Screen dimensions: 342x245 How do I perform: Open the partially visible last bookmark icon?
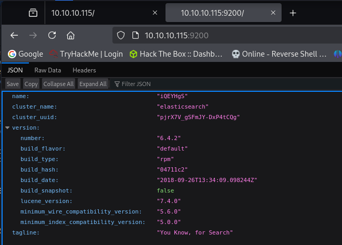point(338,54)
